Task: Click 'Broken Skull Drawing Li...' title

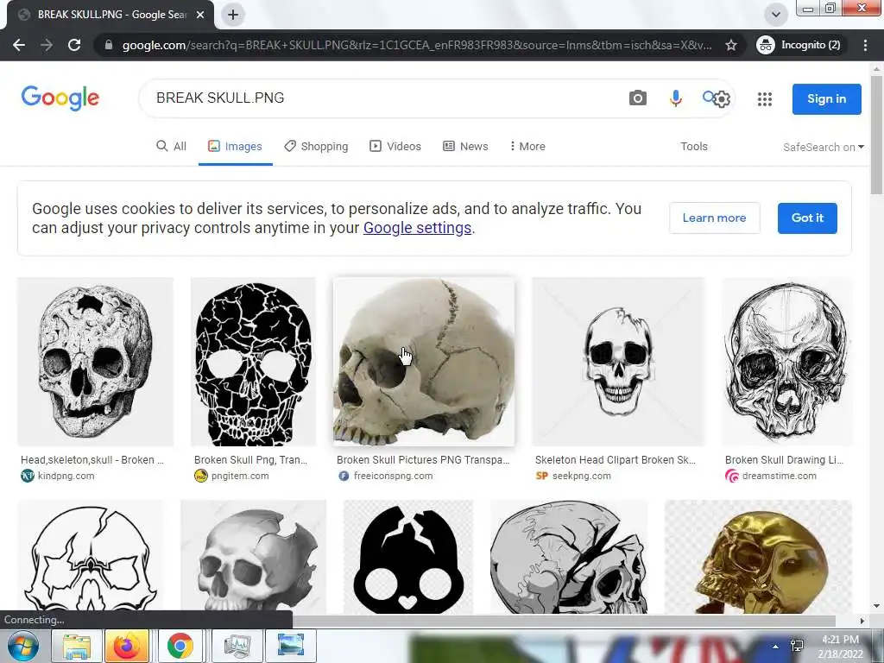Action: click(784, 460)
